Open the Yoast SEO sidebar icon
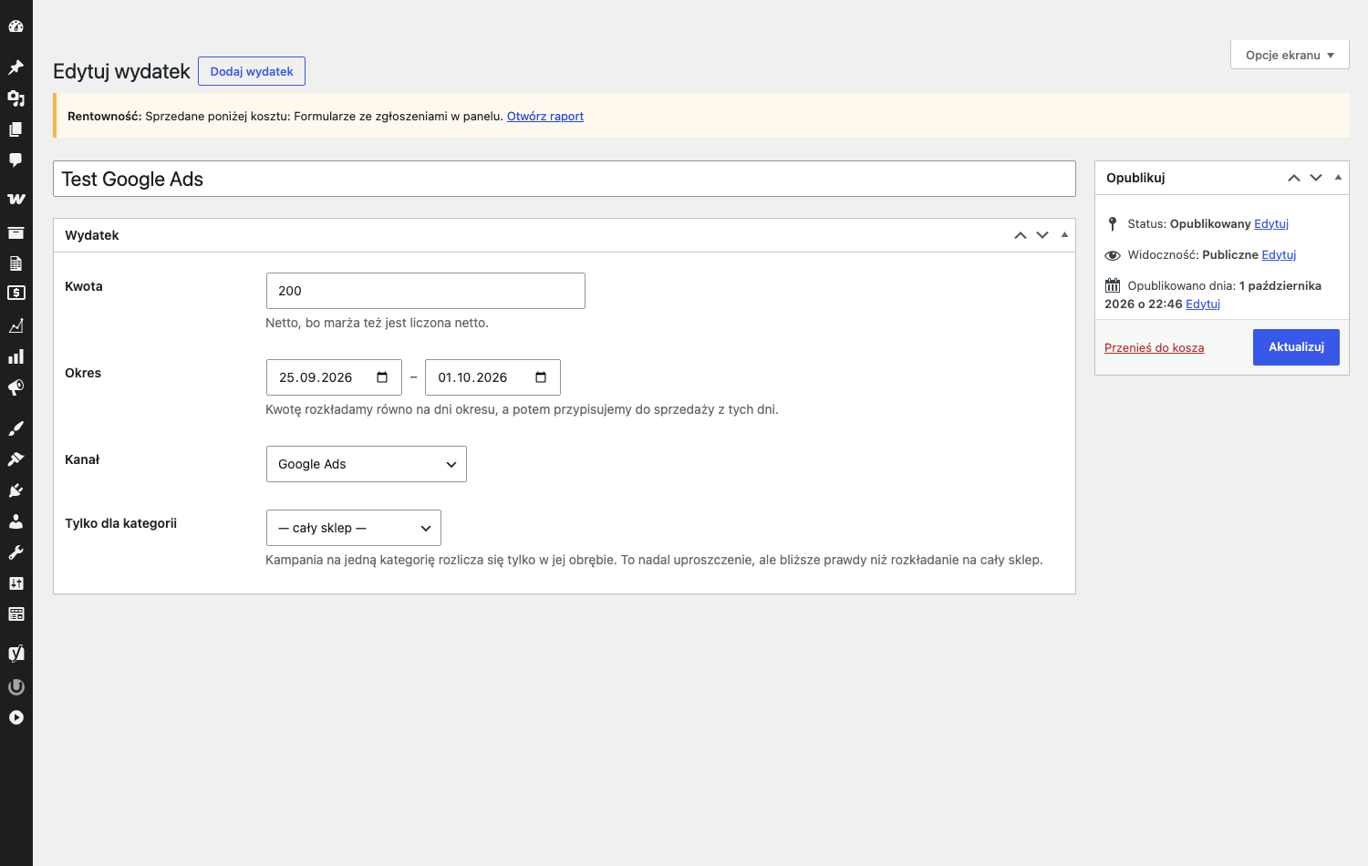The width and height of the screenshot is (1368, 866). coord(16,653)
